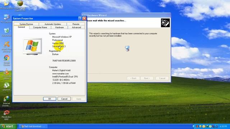The width and height of the screenshot is (230, 129).
Task: Click the "Version 2002" text
Action: (x=58, y=43)
